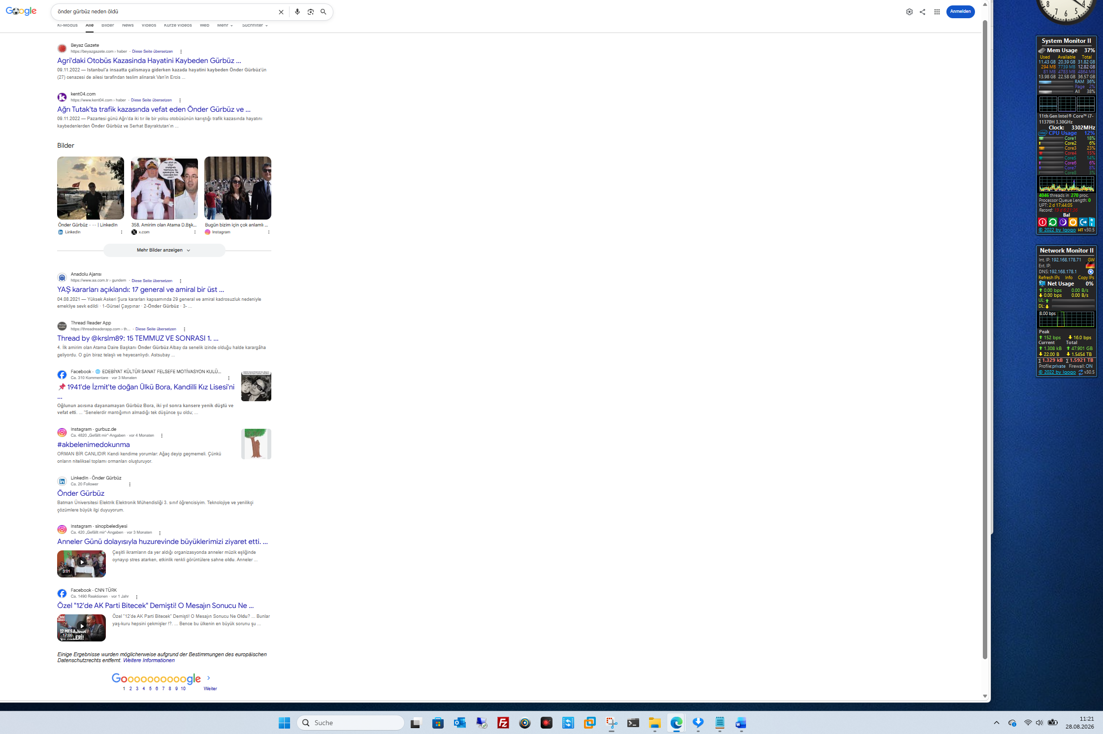Select the News search tab

128,25
